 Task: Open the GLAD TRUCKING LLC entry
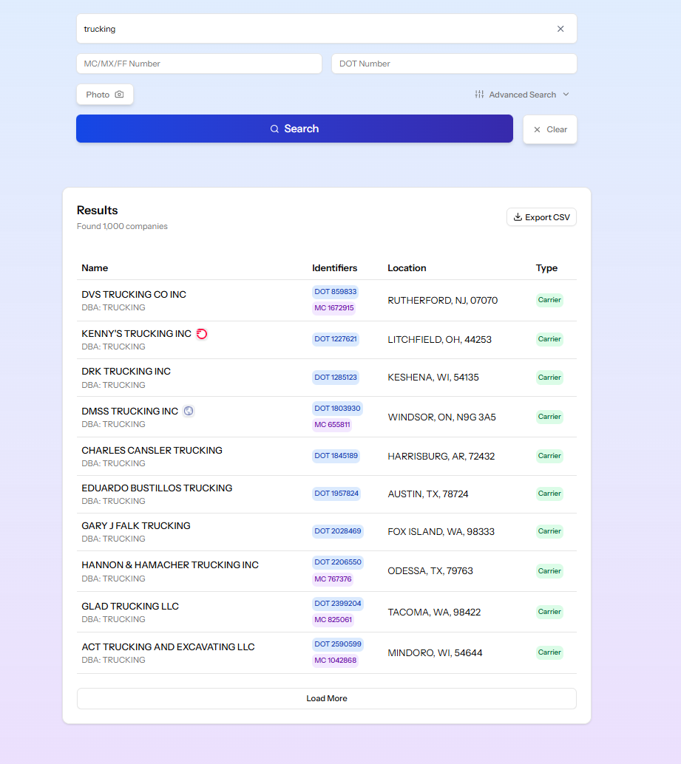(x=130, y=606)
